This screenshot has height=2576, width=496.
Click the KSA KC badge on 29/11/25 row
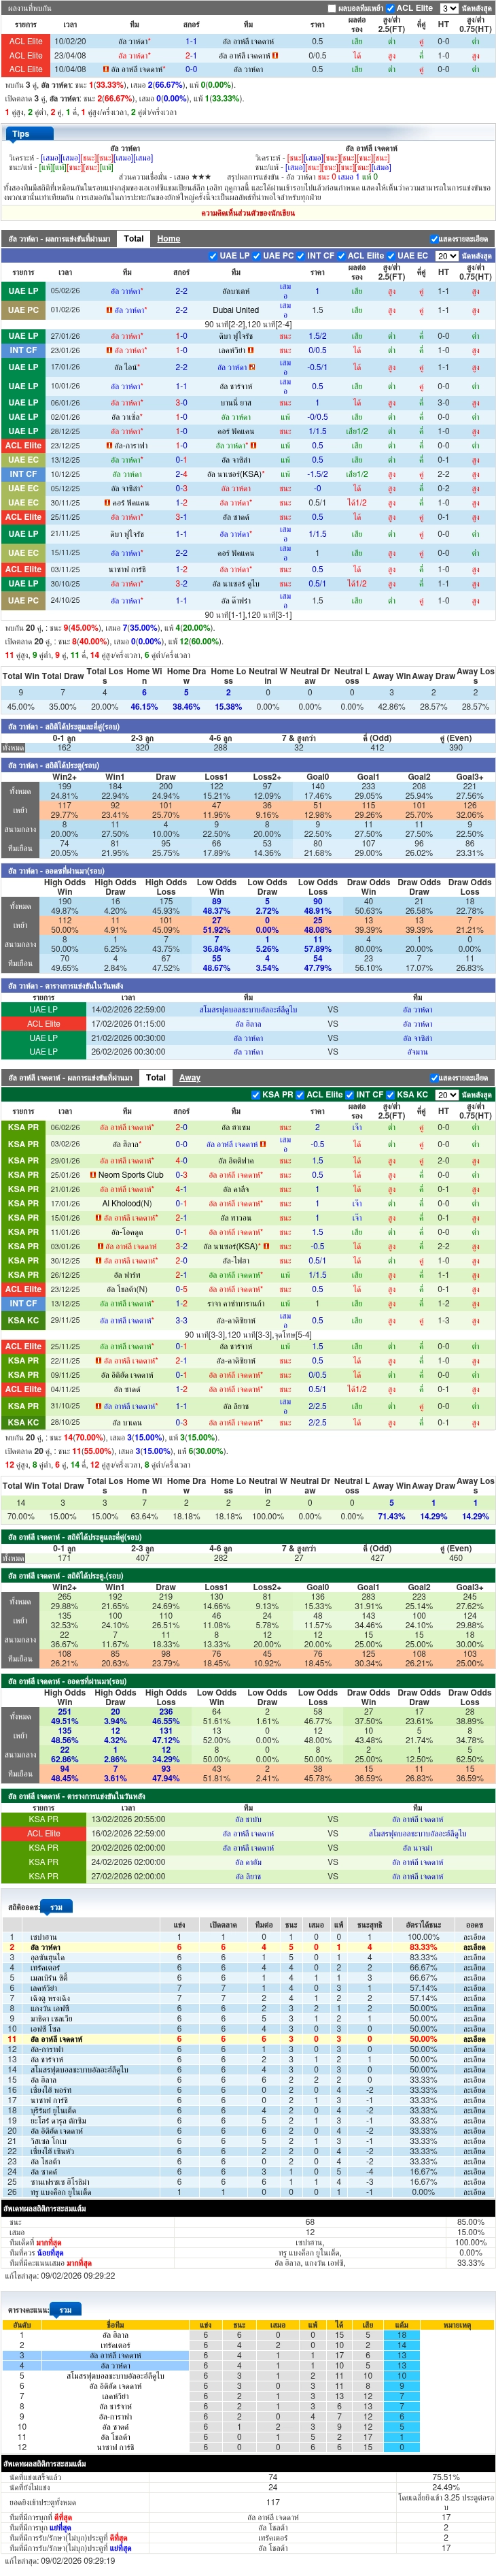coord(24,1320)
